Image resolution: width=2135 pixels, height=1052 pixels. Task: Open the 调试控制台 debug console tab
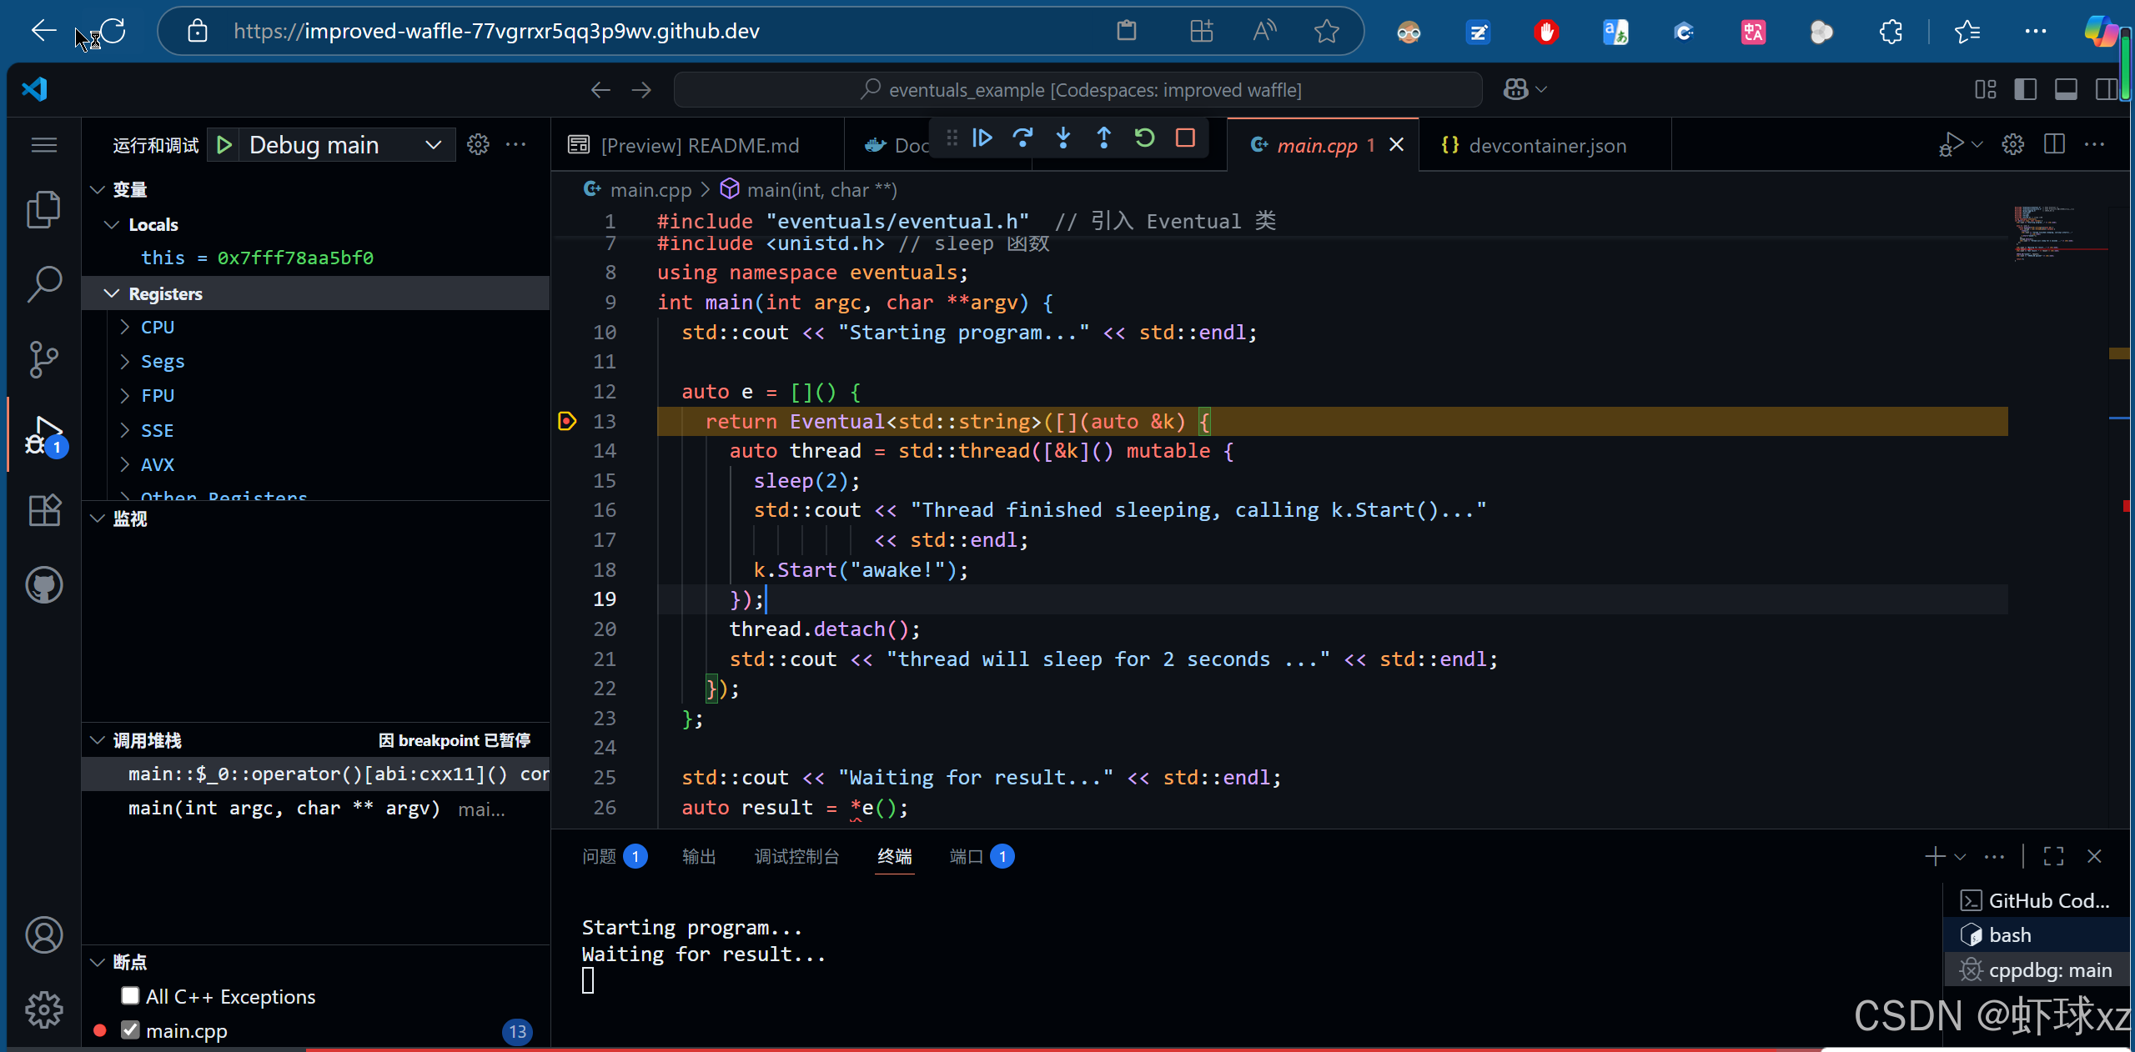pyautogui.click(x=796, y=856)
